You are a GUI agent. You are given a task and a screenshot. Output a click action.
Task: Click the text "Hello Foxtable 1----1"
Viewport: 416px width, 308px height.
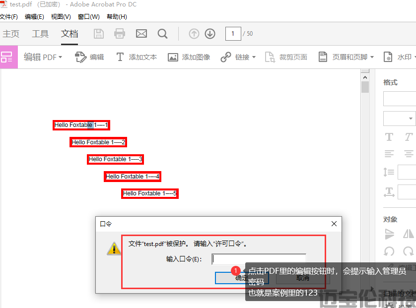click(x=81, y=125)
